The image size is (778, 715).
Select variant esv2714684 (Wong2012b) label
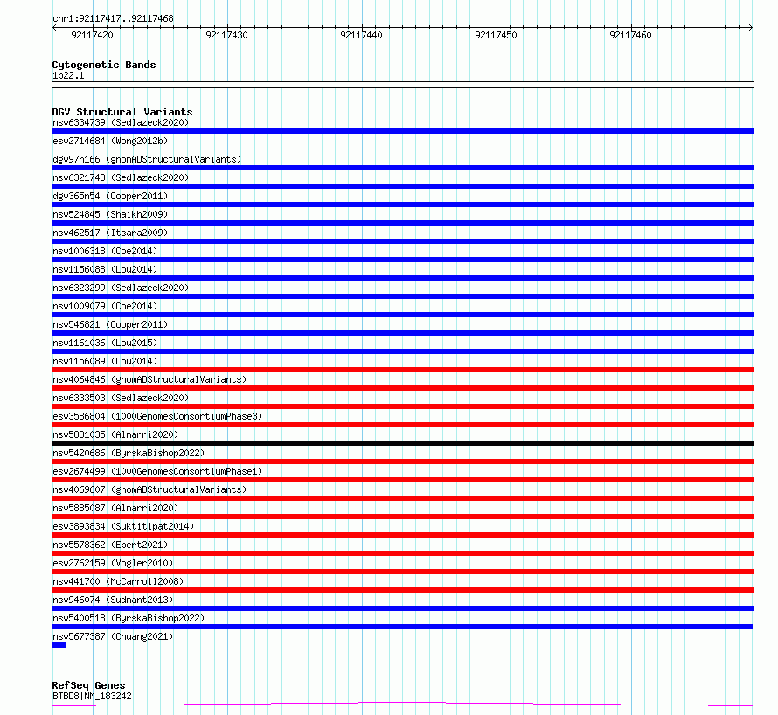click(x=110, y=141)
